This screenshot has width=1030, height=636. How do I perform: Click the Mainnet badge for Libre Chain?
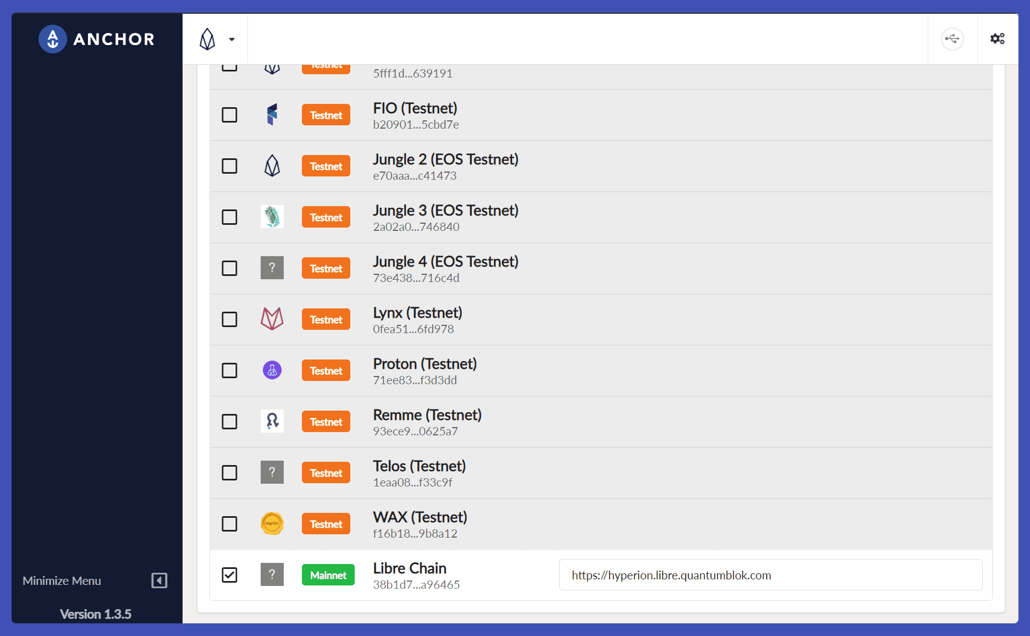[328, 575]
